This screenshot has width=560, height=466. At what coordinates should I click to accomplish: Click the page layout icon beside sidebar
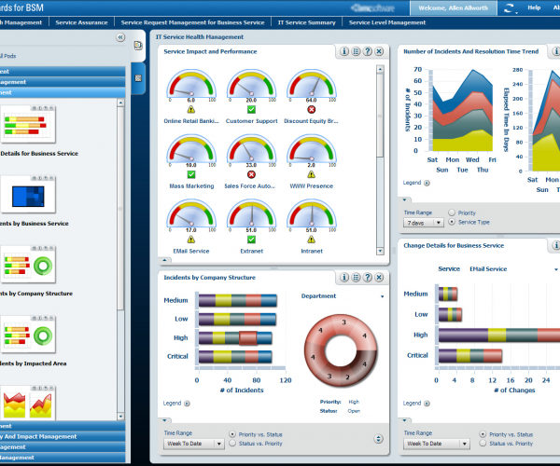point(138,46)
